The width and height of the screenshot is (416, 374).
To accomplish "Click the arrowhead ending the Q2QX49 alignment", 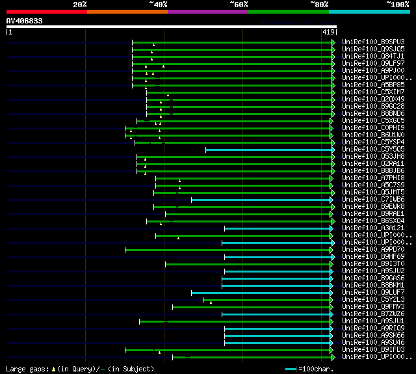I will click(x=333, y=100).
